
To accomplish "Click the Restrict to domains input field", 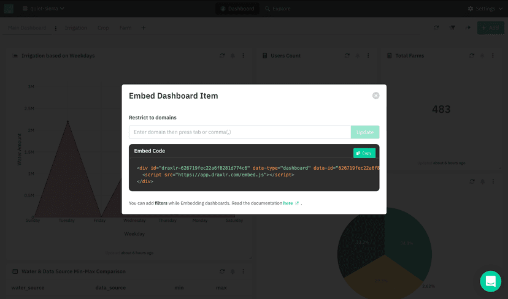I will (240, 132).
